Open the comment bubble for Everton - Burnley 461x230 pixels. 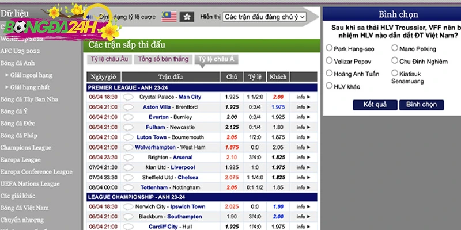pos(128,117)
